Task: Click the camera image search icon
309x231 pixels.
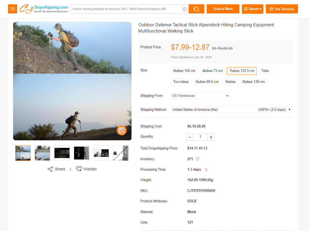Action: click(185, 9)
